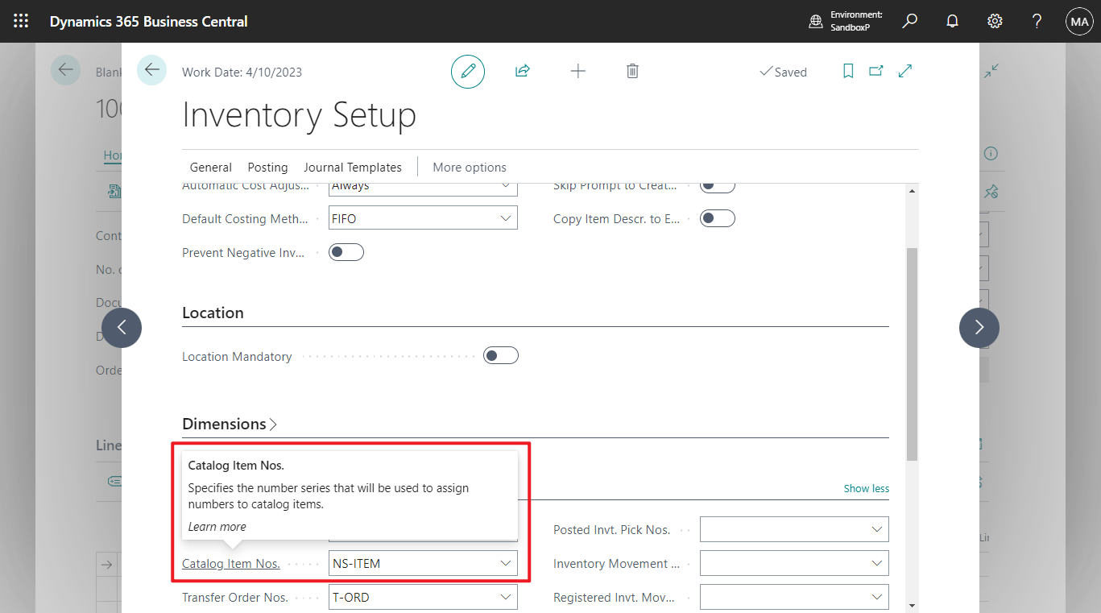Viewport: 1101px width, 613px height.
Task: Go back from Inventory Setup page
Action: 151,70
